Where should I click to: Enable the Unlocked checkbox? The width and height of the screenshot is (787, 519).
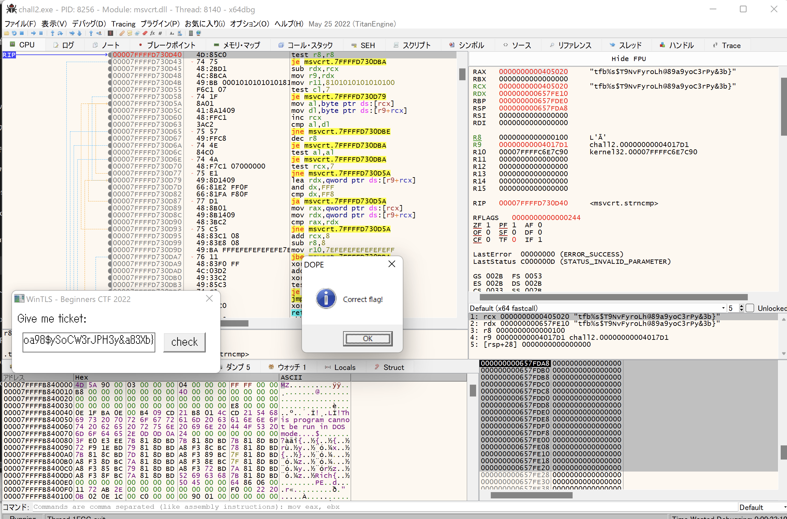(x=750, y=308)
